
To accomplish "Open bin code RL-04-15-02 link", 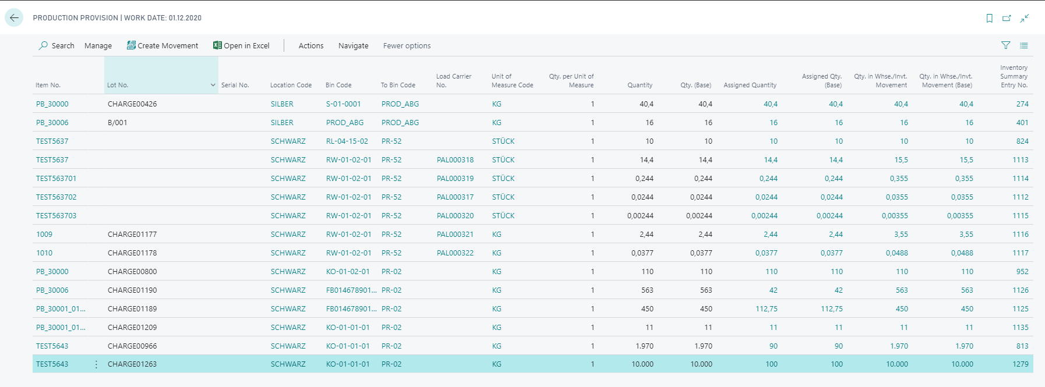I will click(x=347, y=141).
